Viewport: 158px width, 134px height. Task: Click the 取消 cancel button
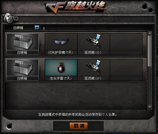coord(79,126)
